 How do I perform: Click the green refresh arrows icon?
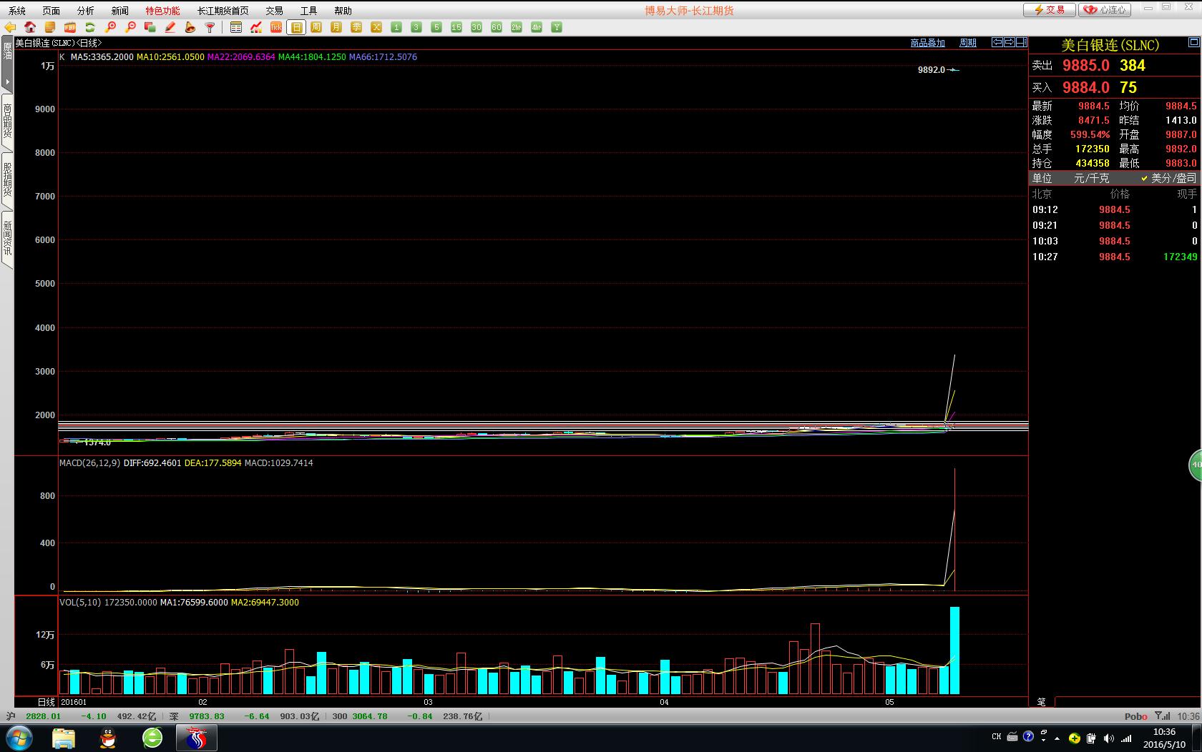click(x=90, y=27)
